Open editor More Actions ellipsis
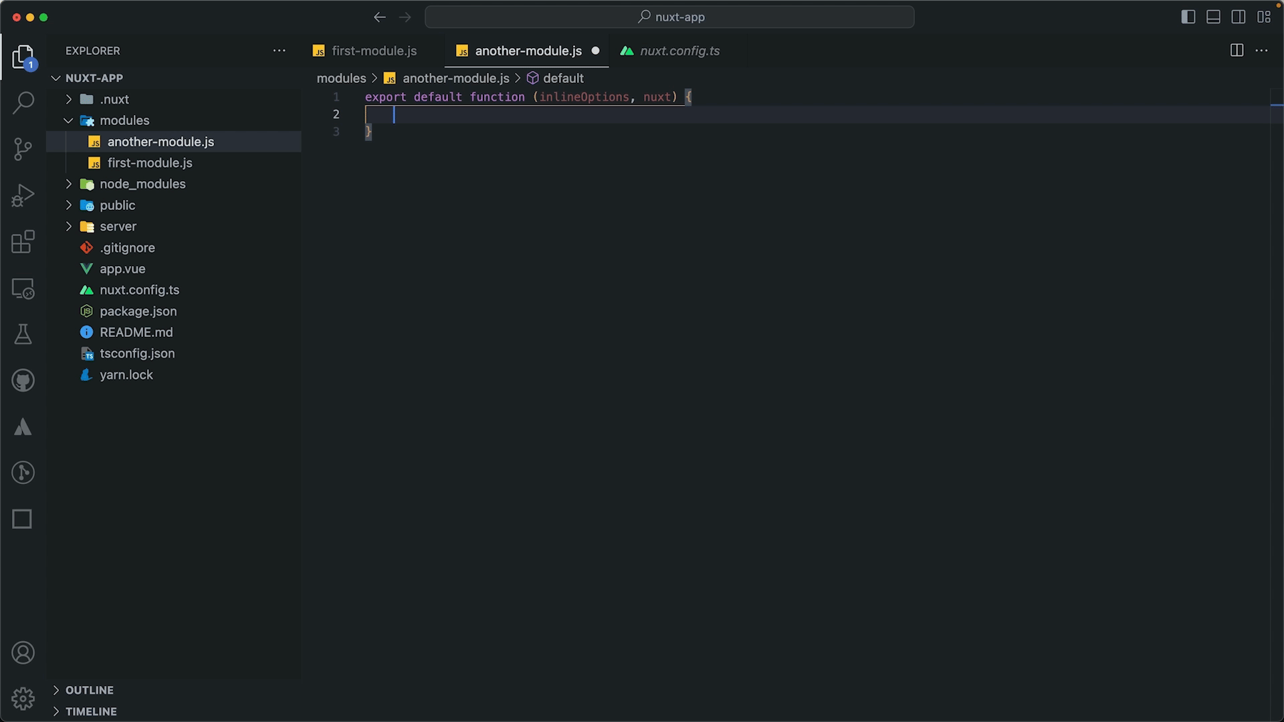This screenshot has height=722, width=1284. pos(1262,51)
